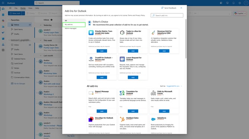
Task: Add the Translator for Outlook add-in
Action: (x=133, y=111)
